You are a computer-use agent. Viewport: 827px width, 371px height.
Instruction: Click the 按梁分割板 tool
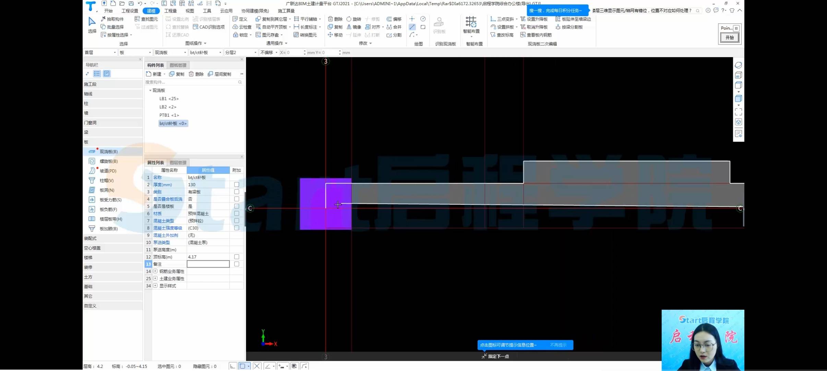tap(569, 27)
